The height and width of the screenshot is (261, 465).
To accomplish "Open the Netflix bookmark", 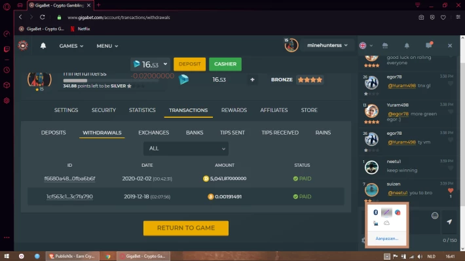I will (80, 29).
